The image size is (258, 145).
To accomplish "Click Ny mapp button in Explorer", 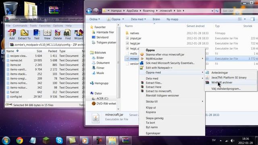I will point(172,19).
